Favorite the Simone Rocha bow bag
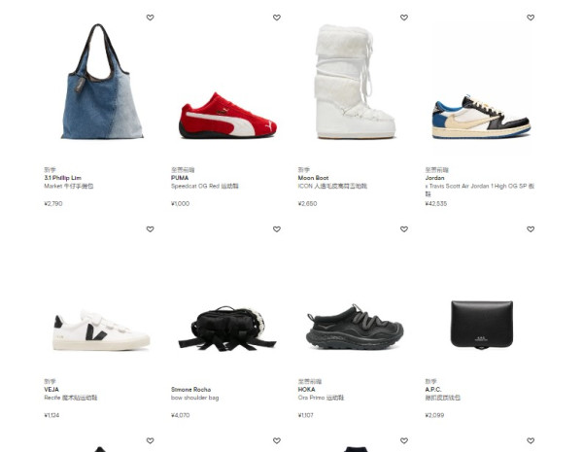This screenshot has height=452, width=583. 277,229
